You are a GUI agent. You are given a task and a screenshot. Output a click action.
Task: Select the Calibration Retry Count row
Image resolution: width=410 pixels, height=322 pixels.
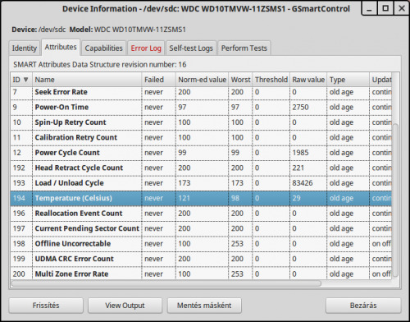click(x=201, y=138)
